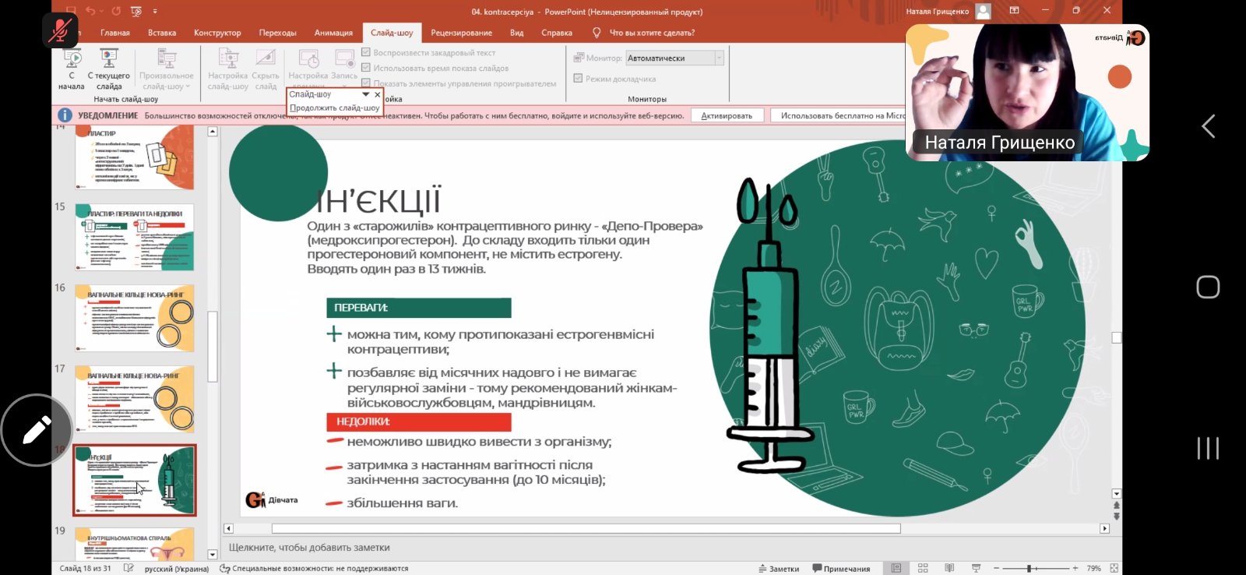Viewport: 1246px width, 575px height.
Task: Open the Вставка ribbon tab
Action: [162, 33]
